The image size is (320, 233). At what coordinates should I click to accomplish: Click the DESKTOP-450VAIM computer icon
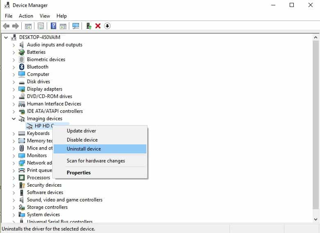[14, 37]
